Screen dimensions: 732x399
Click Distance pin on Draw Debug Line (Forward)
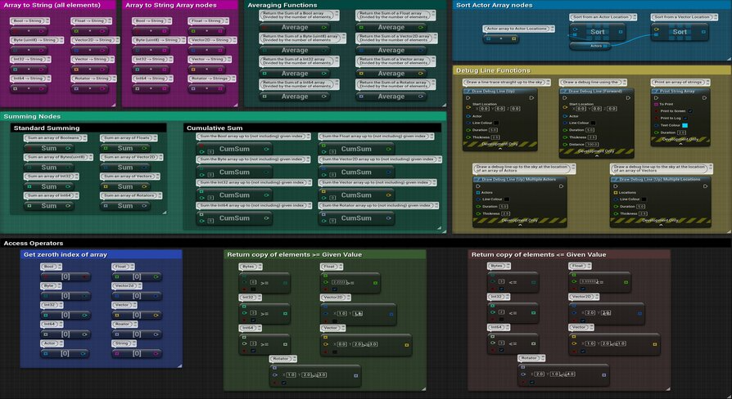(x=565, y=145)
